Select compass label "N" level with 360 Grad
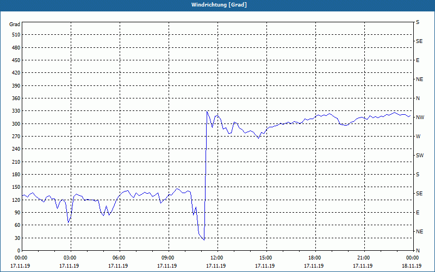This screenshot has width=435, height=272. 418,98
